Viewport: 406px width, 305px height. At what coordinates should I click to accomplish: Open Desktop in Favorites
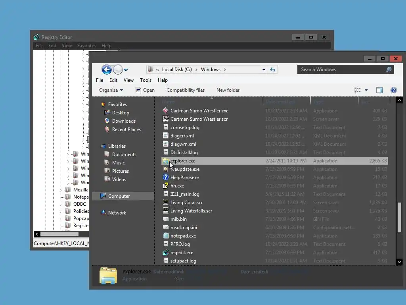tap(121, 112)
